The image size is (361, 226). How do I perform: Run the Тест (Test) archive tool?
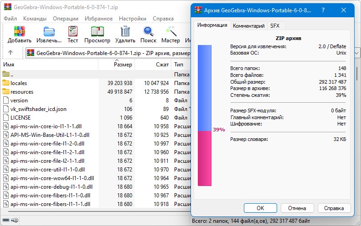pyautogui.click(x=73, y=31)
